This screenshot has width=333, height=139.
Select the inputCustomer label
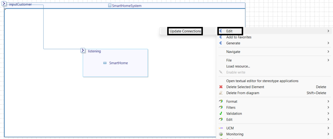pos(20,4)
